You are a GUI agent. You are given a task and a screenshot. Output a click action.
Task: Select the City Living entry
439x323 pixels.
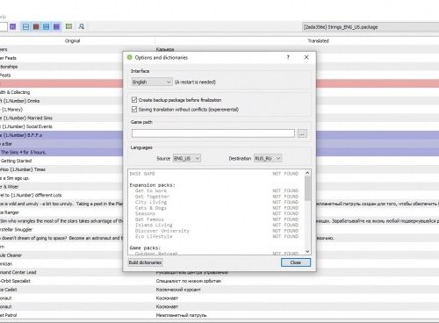[x=151, y=202]
